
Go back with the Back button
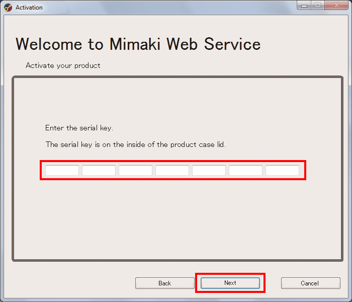[x=164, y=283]
